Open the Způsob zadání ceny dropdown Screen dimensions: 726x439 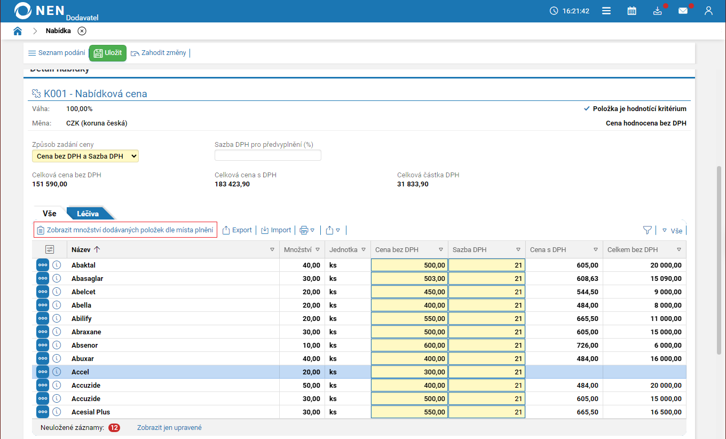tap(85, 156)
